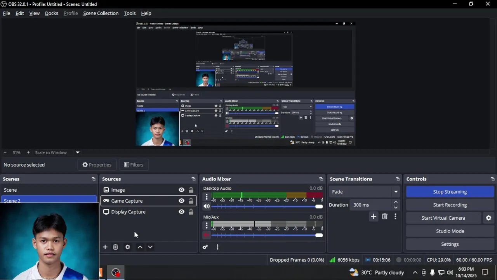Decrease transition duration with down arrow
This screenshot has width=497, height=280.
click(396, 208)
